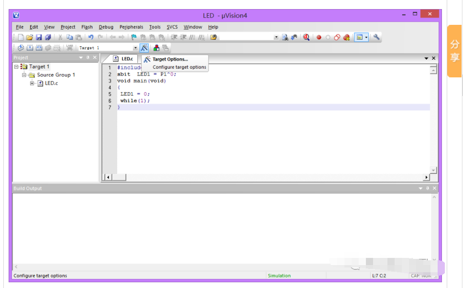Open the Peripherals menu
463x288 pixels.
[132, 27]
